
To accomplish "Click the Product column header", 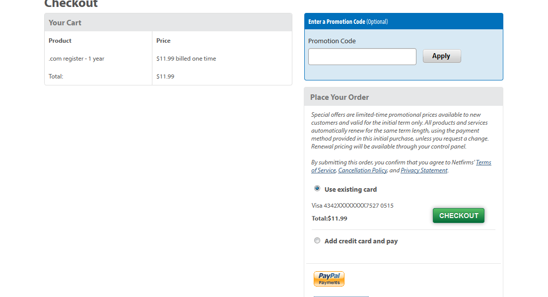I will click(x=60, y=41).
